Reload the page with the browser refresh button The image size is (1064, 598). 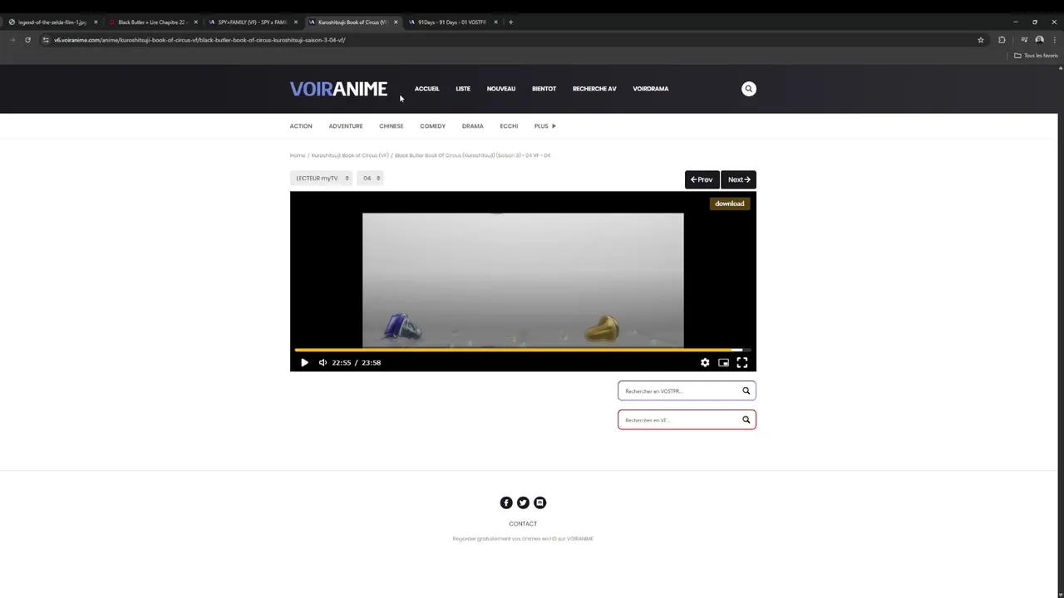(x=27, y=40)
